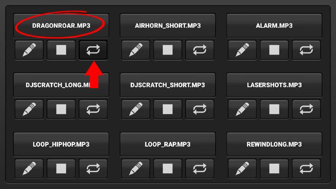The image size is (336, 189).
Task: Start the LOOP_RAP.MP3 pad
Action: click(168, 144)
